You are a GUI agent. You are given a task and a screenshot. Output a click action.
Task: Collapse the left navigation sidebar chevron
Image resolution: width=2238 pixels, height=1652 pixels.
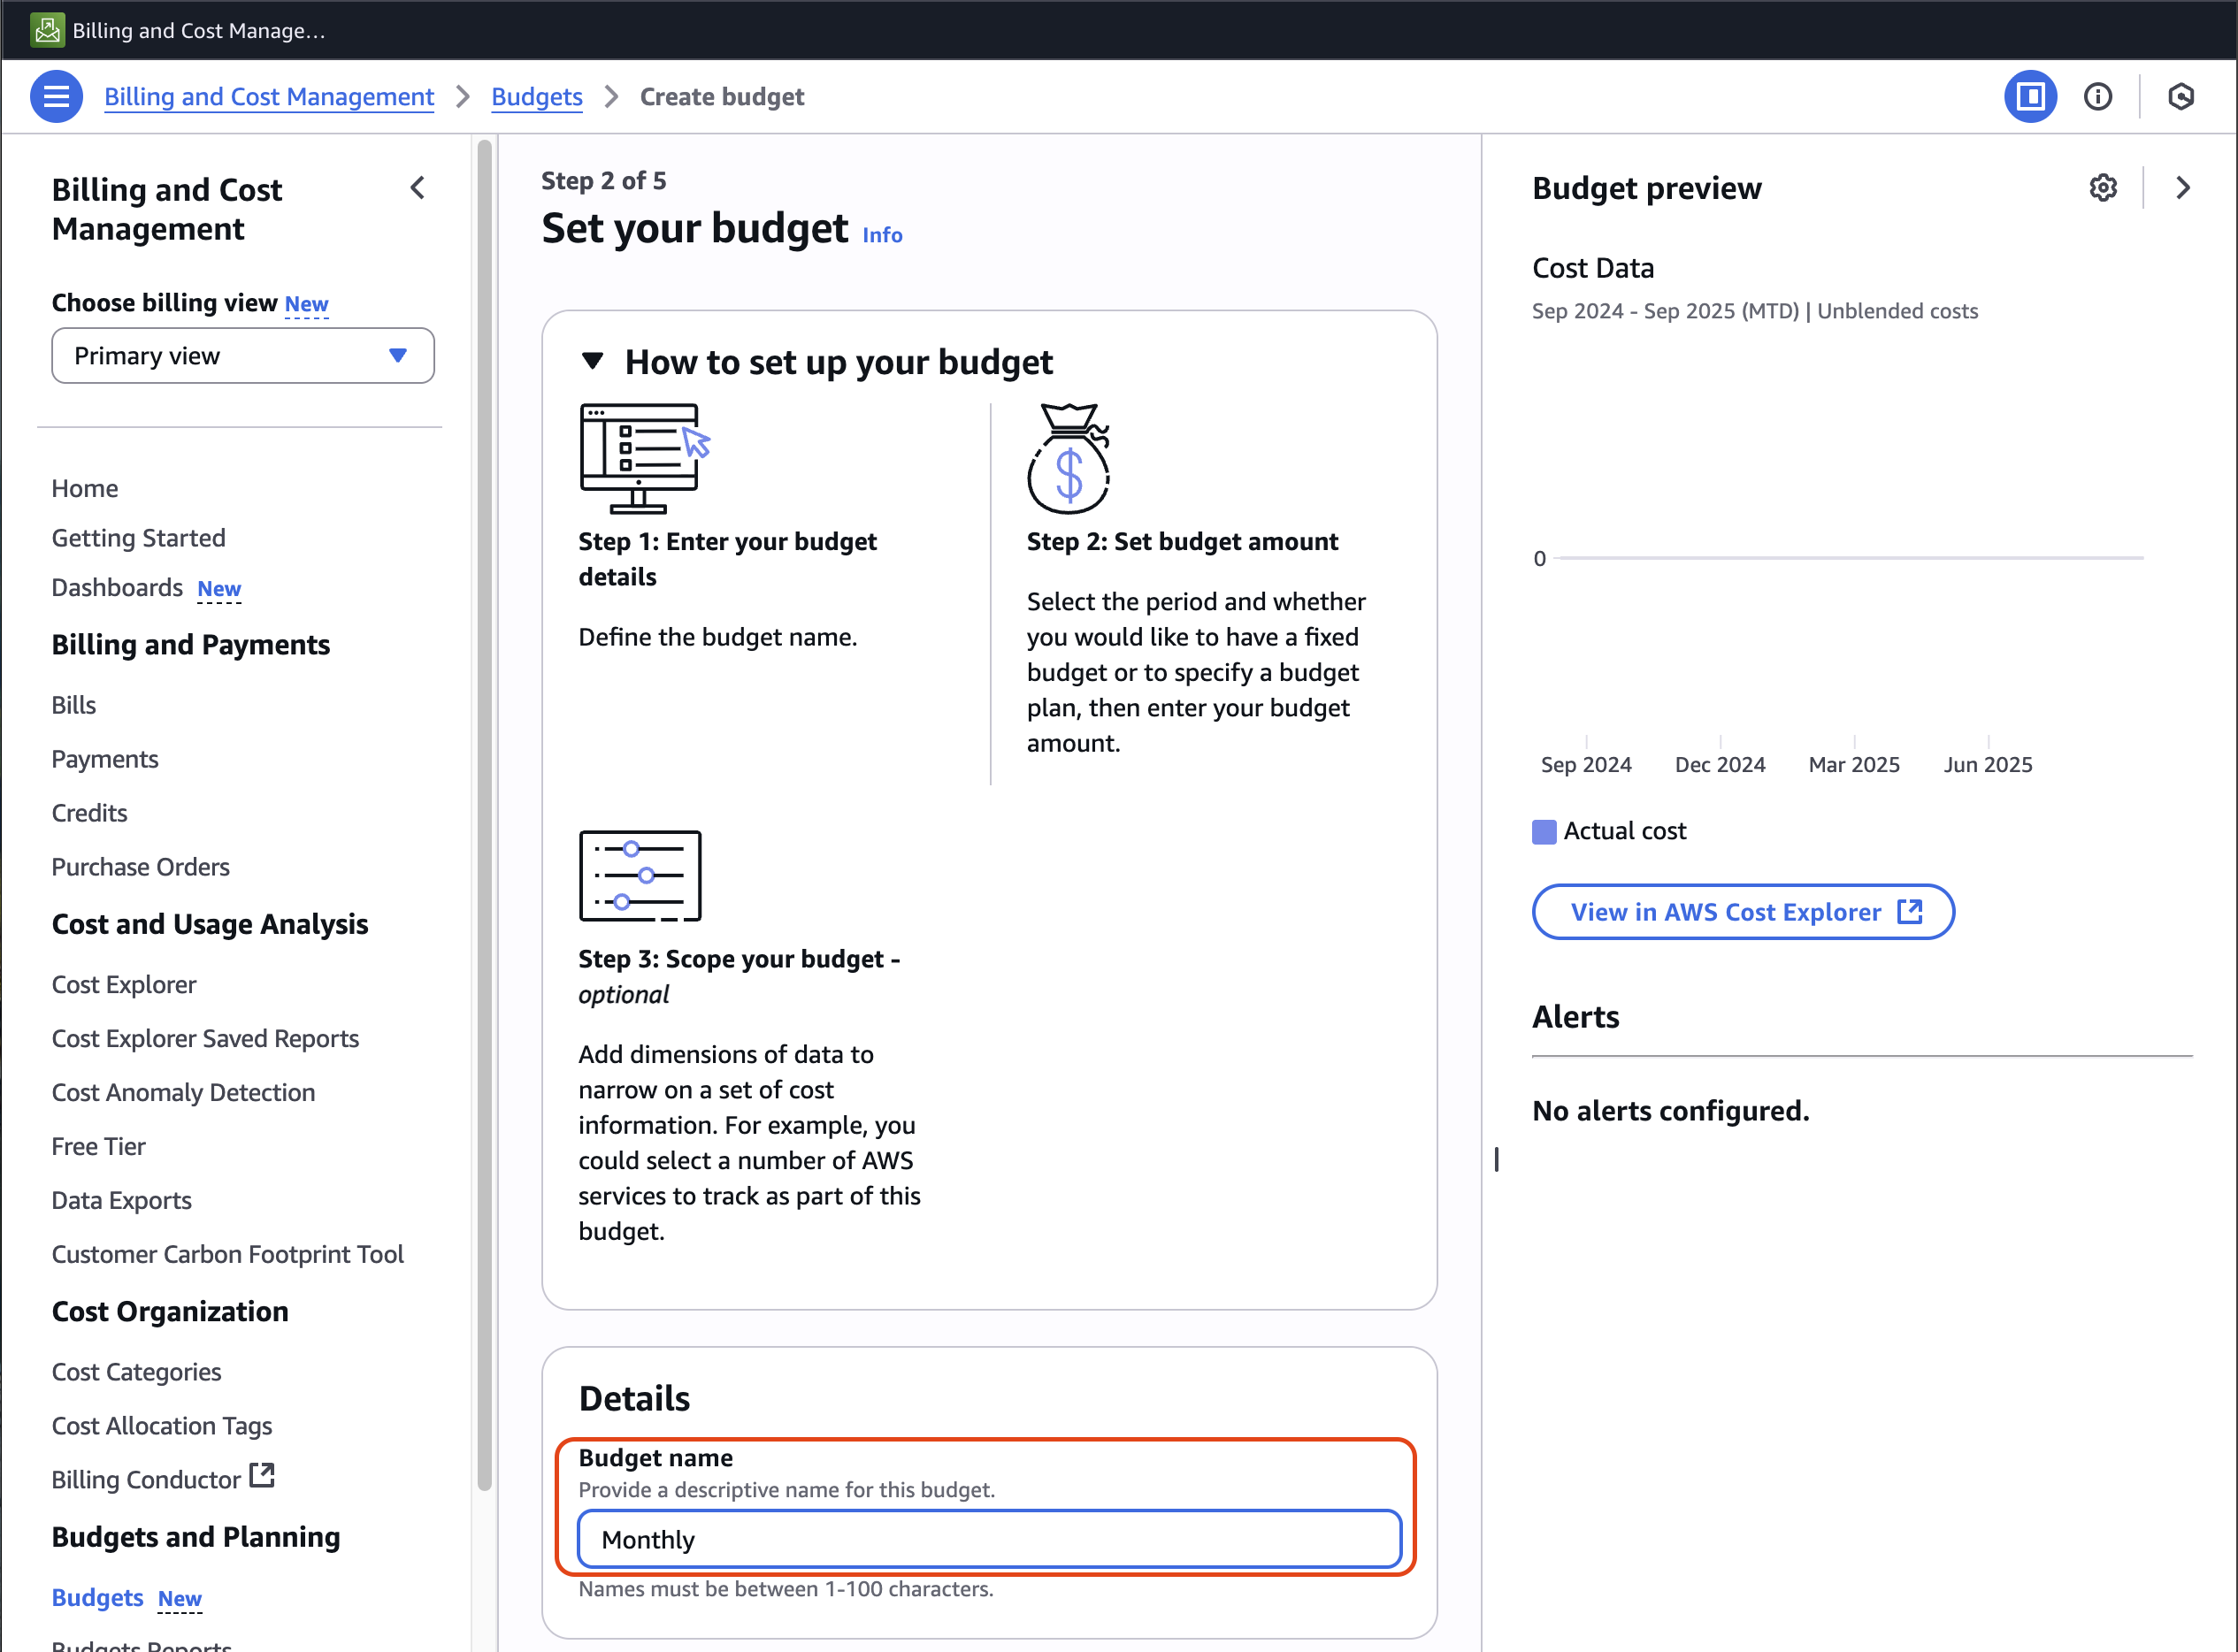click(418, 188)
